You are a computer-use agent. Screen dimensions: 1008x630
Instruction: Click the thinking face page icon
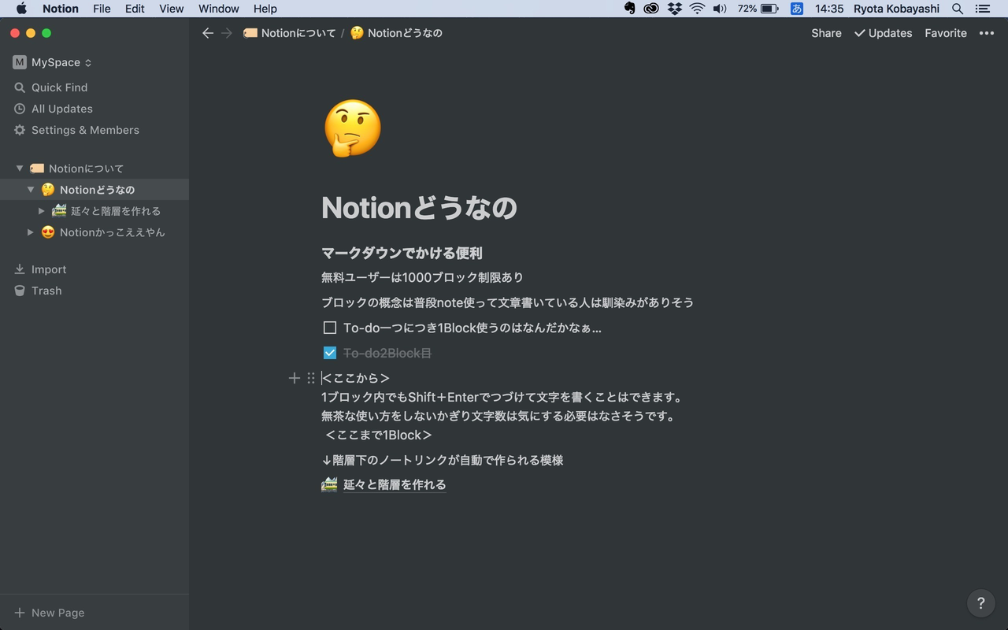click(352, 128)
